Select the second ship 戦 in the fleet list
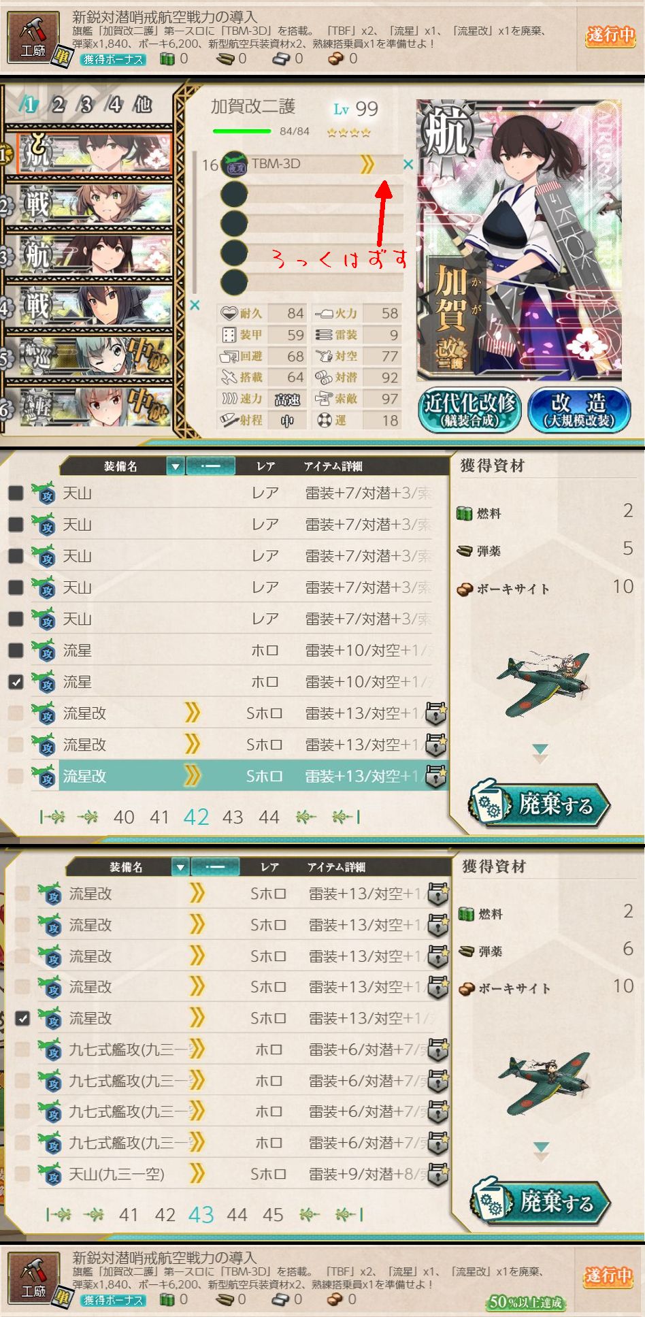Image resolution: width=645 pixels, height=1317 pixels. point(87,204)
